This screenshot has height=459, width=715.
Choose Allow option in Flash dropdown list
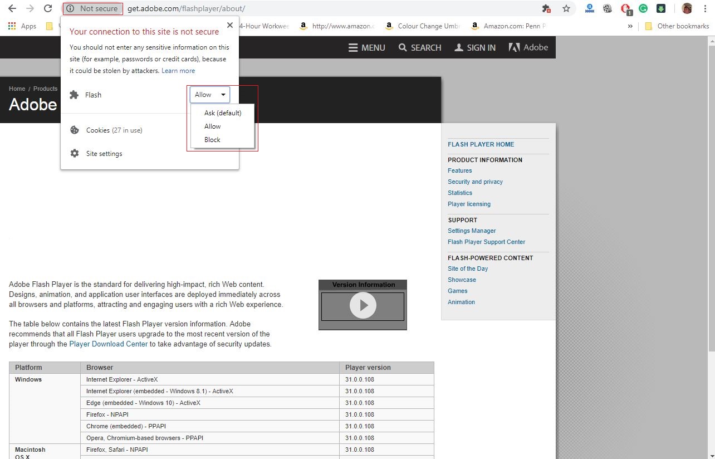coord(223,126)
